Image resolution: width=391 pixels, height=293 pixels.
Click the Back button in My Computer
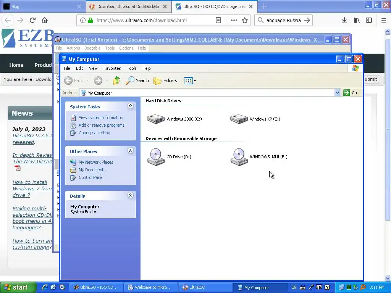pyautogui.click(x=74, y=80)
